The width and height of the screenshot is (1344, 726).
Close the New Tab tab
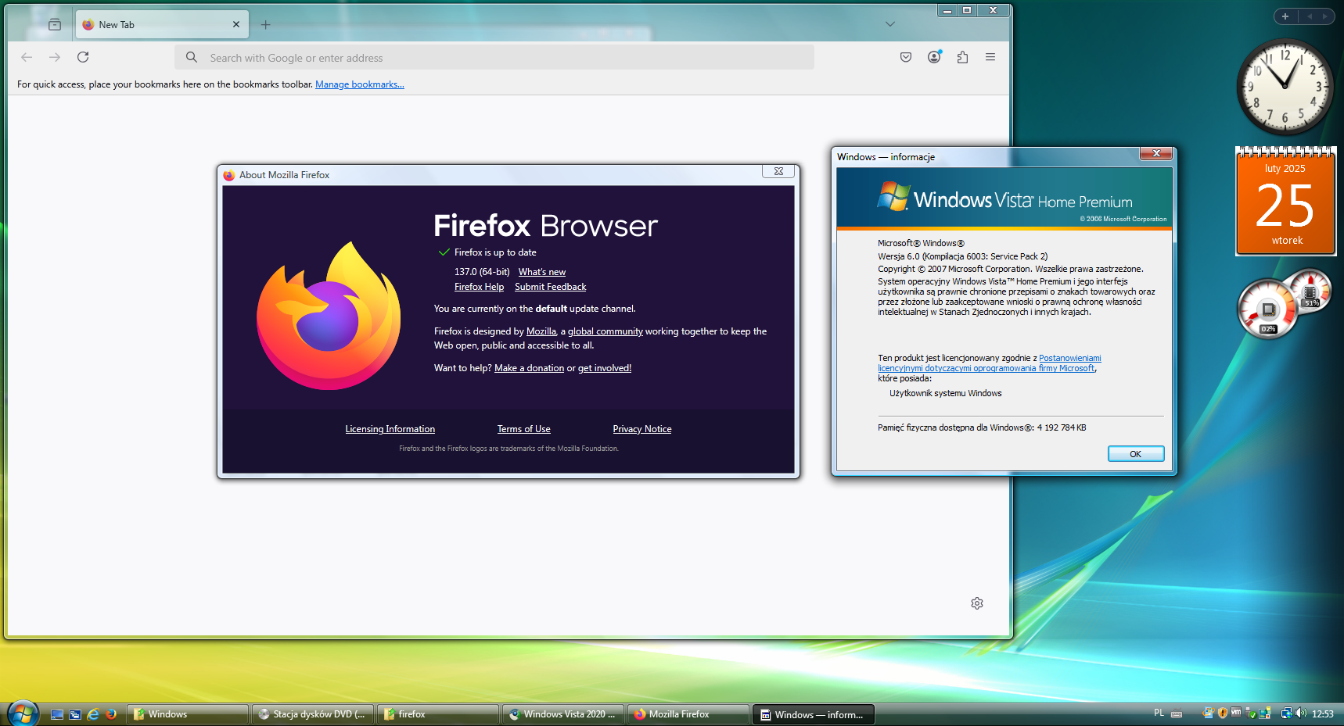coord(236,24)
